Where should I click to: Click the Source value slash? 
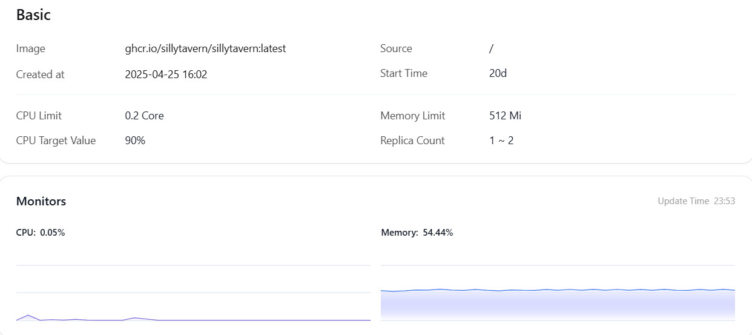(x=491, y=48)
